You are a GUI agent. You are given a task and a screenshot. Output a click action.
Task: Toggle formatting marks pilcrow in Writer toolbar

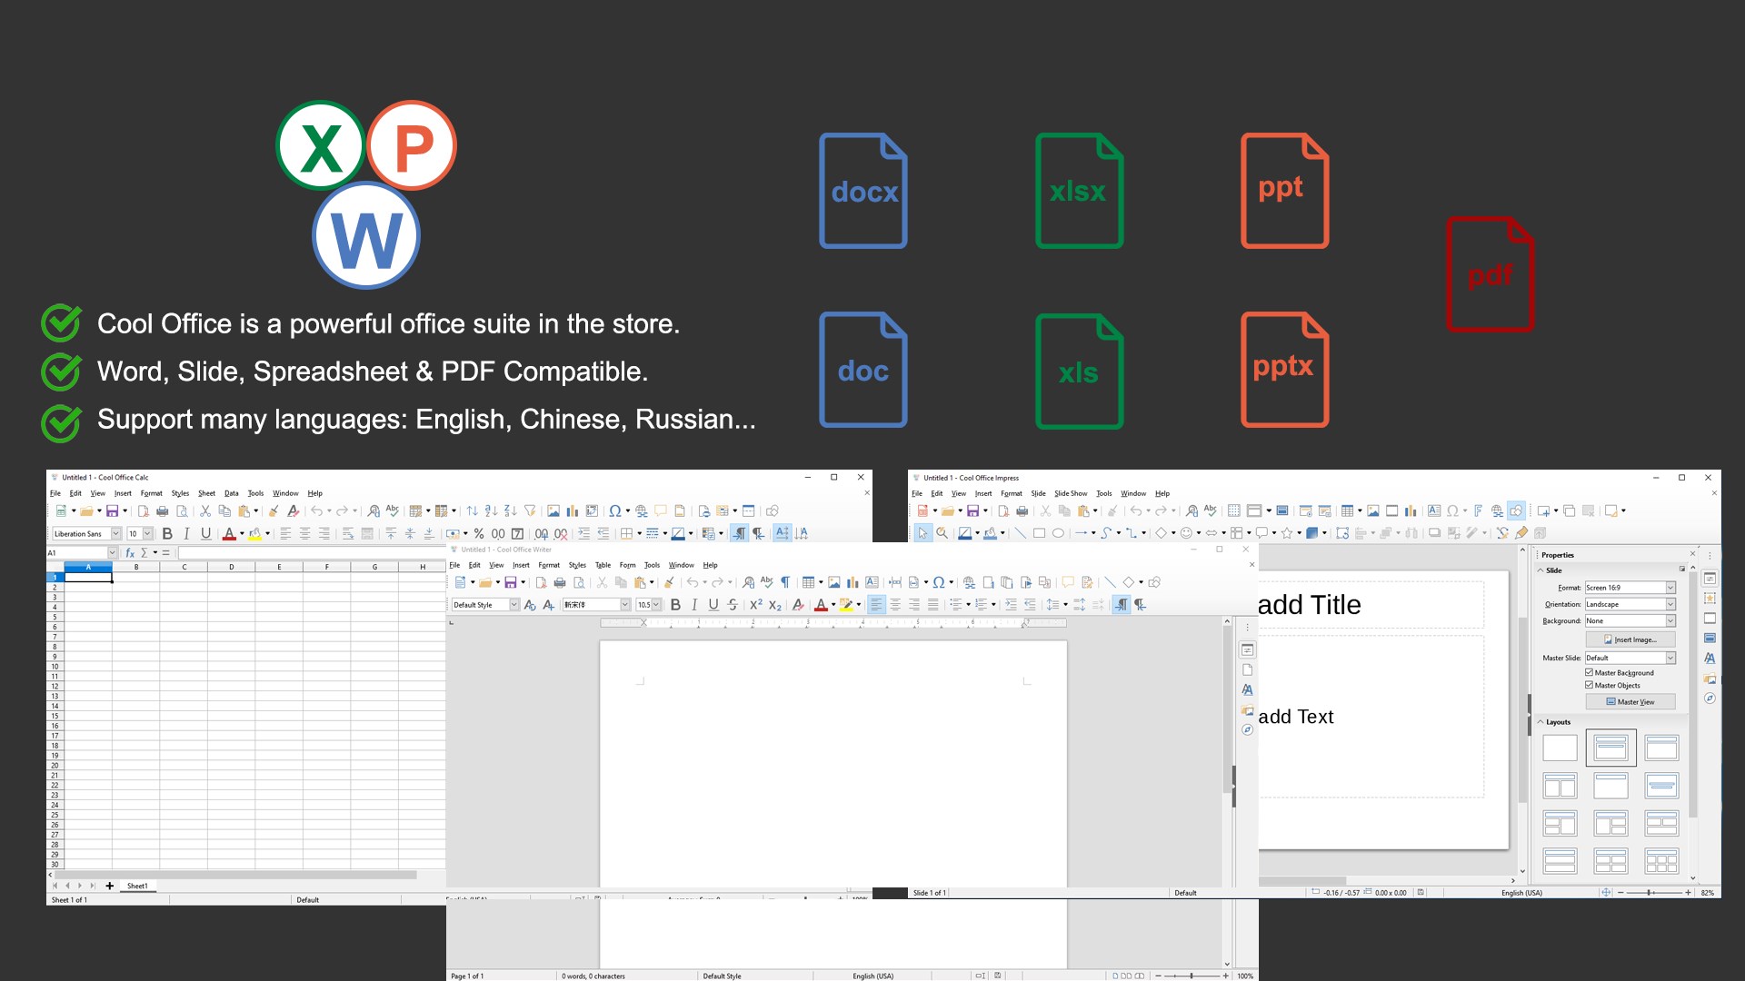point(785,582)
